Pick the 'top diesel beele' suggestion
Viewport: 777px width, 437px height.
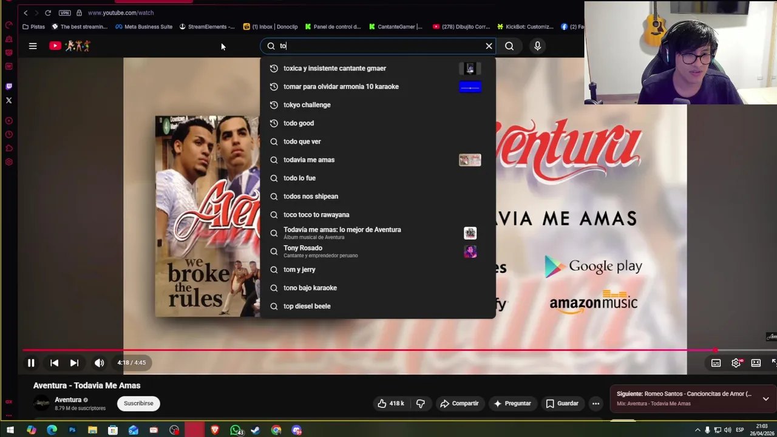(378, 307)
